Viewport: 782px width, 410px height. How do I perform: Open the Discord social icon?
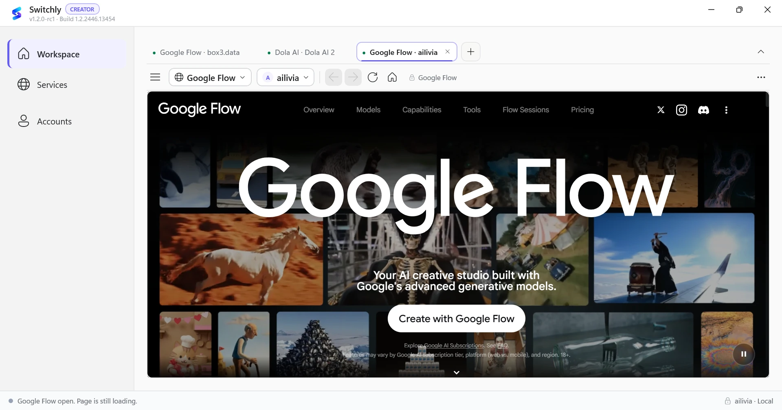(703, 110)
